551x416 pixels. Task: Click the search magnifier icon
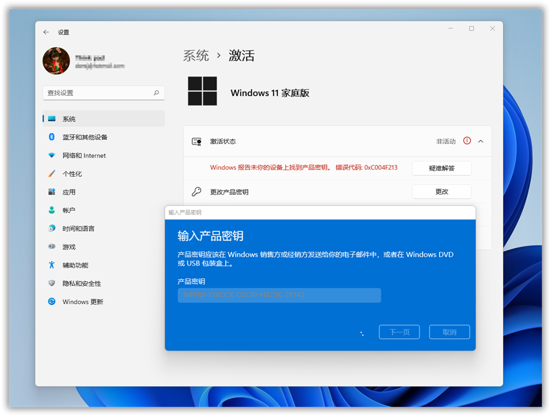pyautogui.click(x=156, y=93)
